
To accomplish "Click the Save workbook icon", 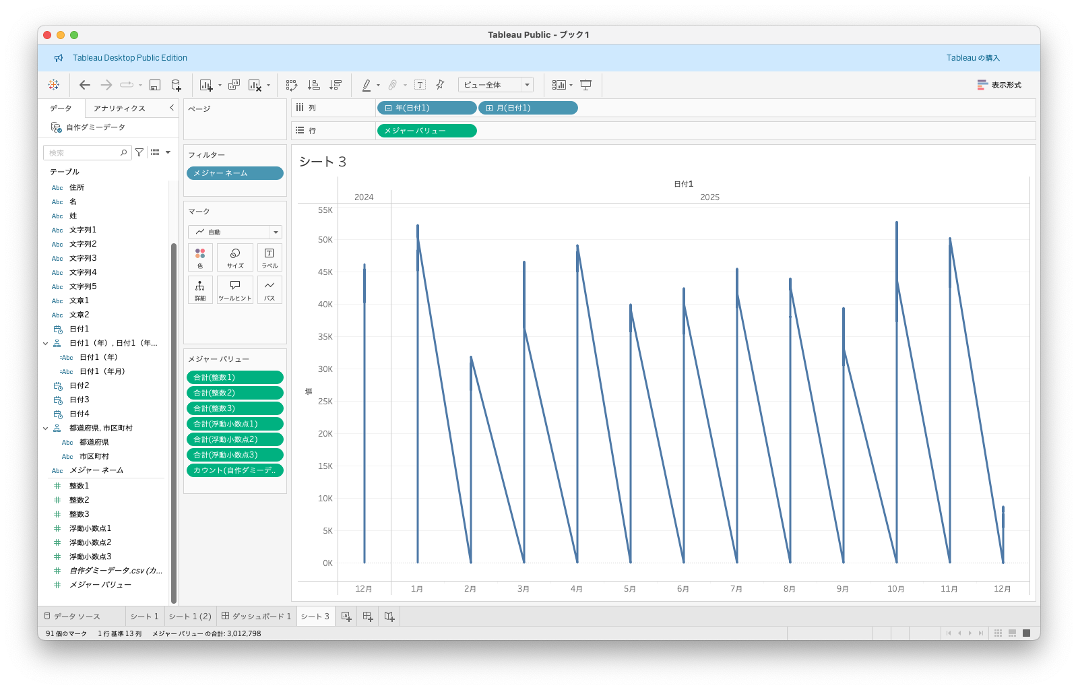I will pyautogui.click(x=155, y=85).
